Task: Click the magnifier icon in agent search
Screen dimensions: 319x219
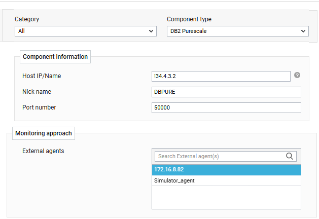Action: click(290, 156)
